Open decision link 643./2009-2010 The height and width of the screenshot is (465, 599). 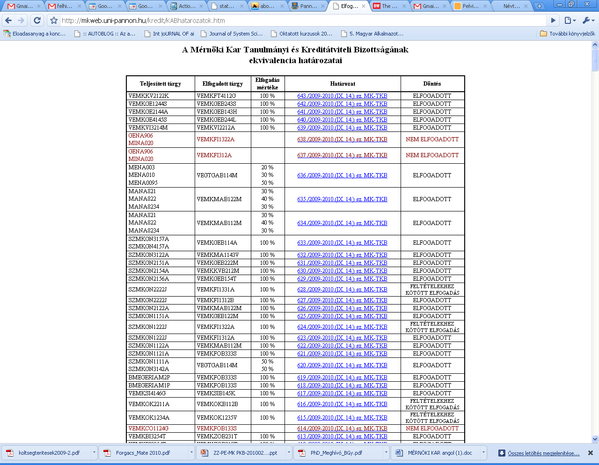[342, 96]
